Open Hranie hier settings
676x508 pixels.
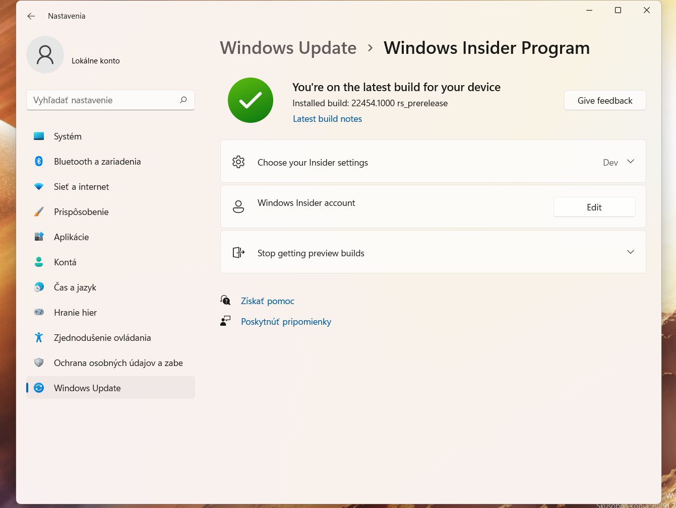pos(110,312)
